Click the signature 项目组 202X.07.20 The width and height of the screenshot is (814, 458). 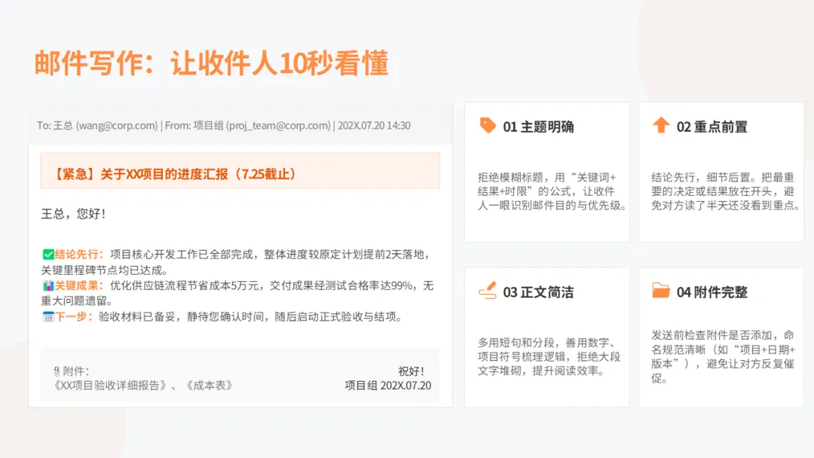pyautogui.click(x=388, y=386)
